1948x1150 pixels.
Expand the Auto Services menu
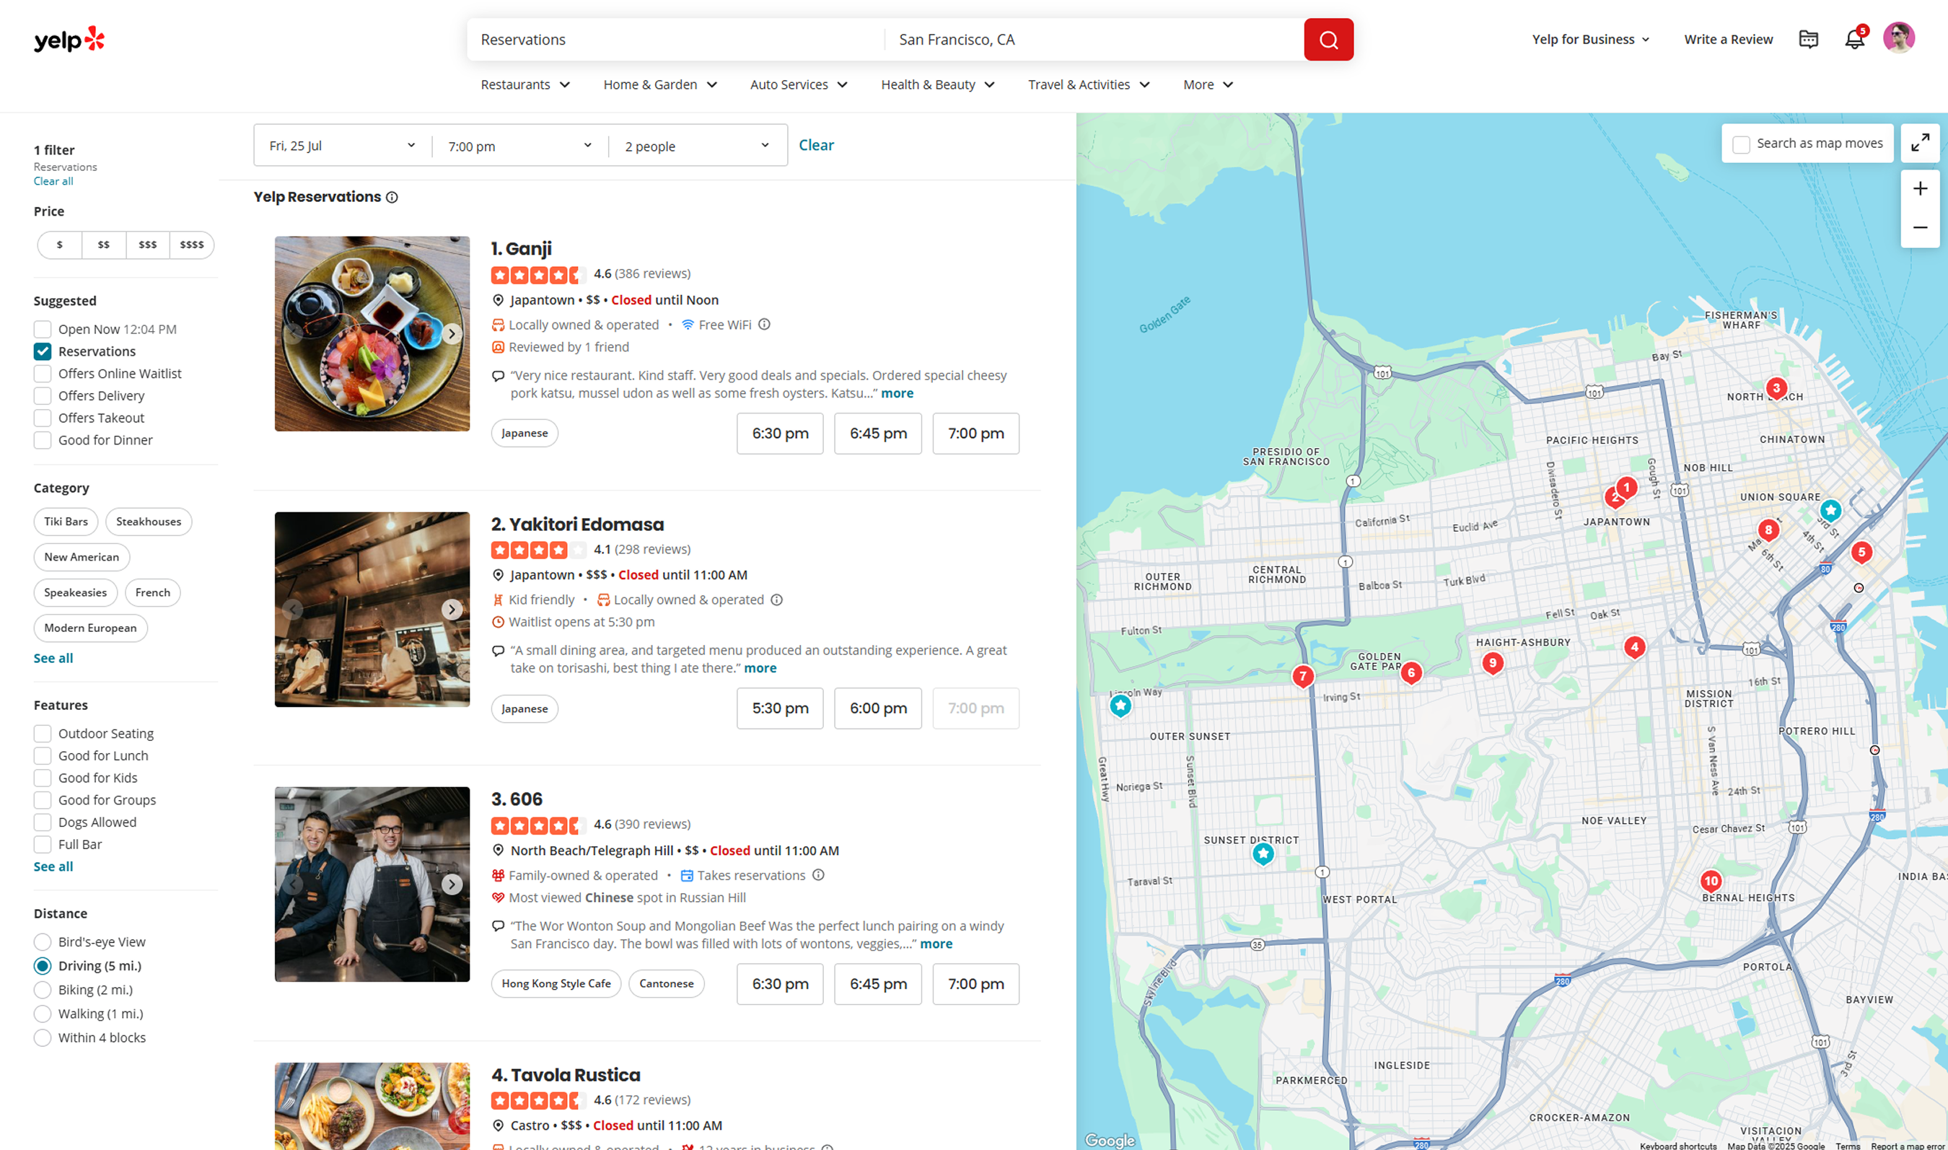pyautogui.click(x=799, y=84)
